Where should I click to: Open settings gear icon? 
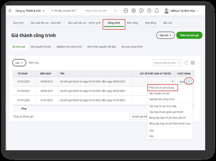click(133, 10)
